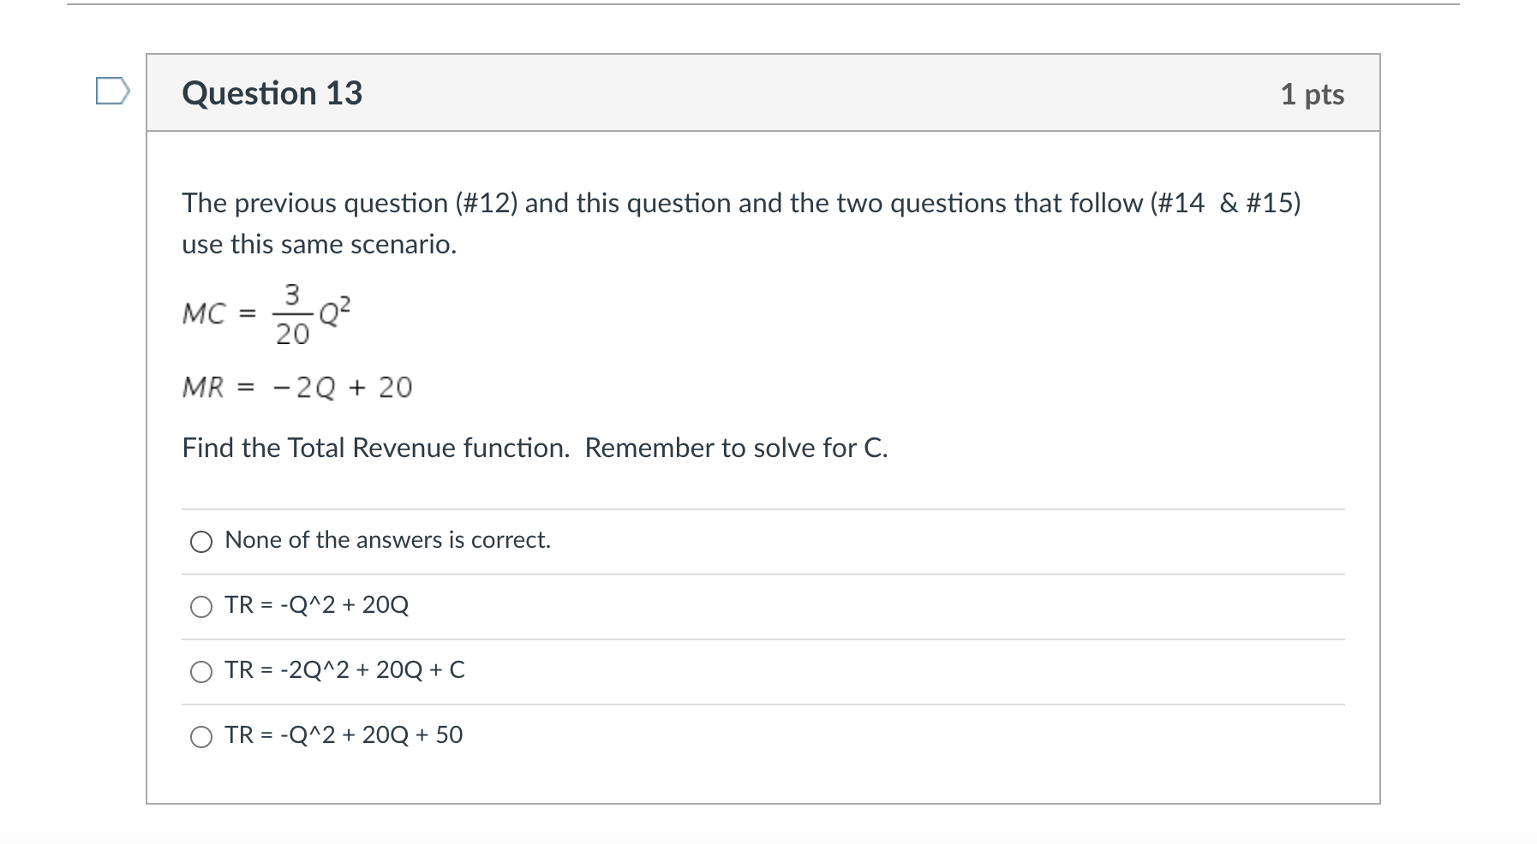Click the 3/20 fraction in the MC formula
1537x844 pixels.
[x=292, y=314]
